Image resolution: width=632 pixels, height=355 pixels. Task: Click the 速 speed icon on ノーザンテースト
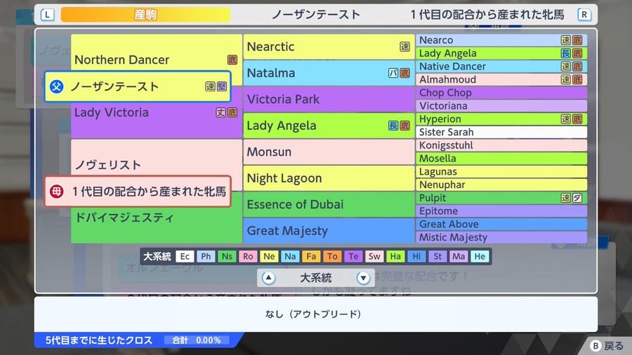[x=210, y=86]
